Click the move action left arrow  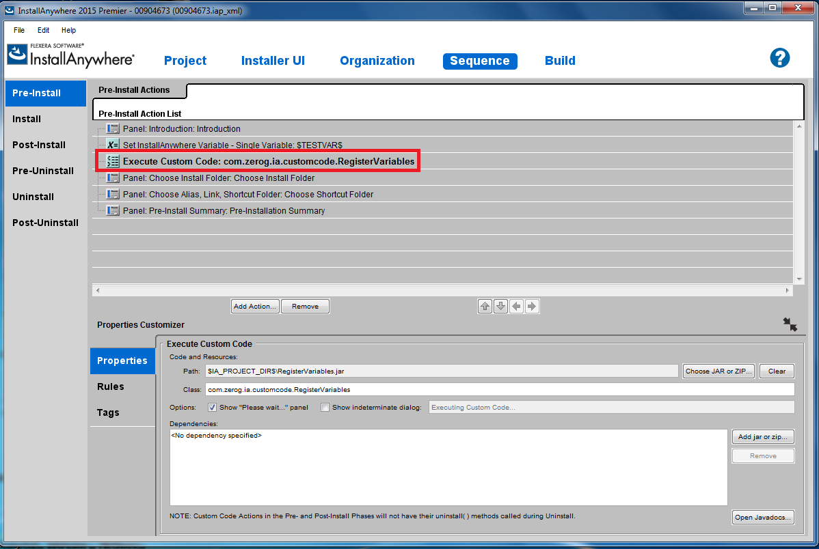(516, 307)
